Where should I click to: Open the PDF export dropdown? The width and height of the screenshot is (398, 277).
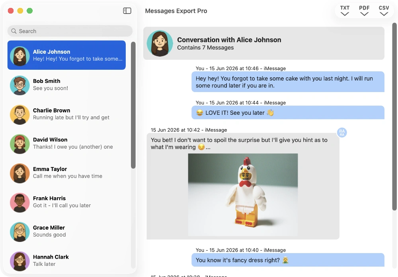(x=364, y=11)
